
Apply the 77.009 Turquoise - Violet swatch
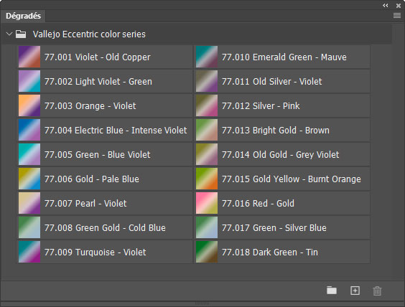click(x=29, y=252)
